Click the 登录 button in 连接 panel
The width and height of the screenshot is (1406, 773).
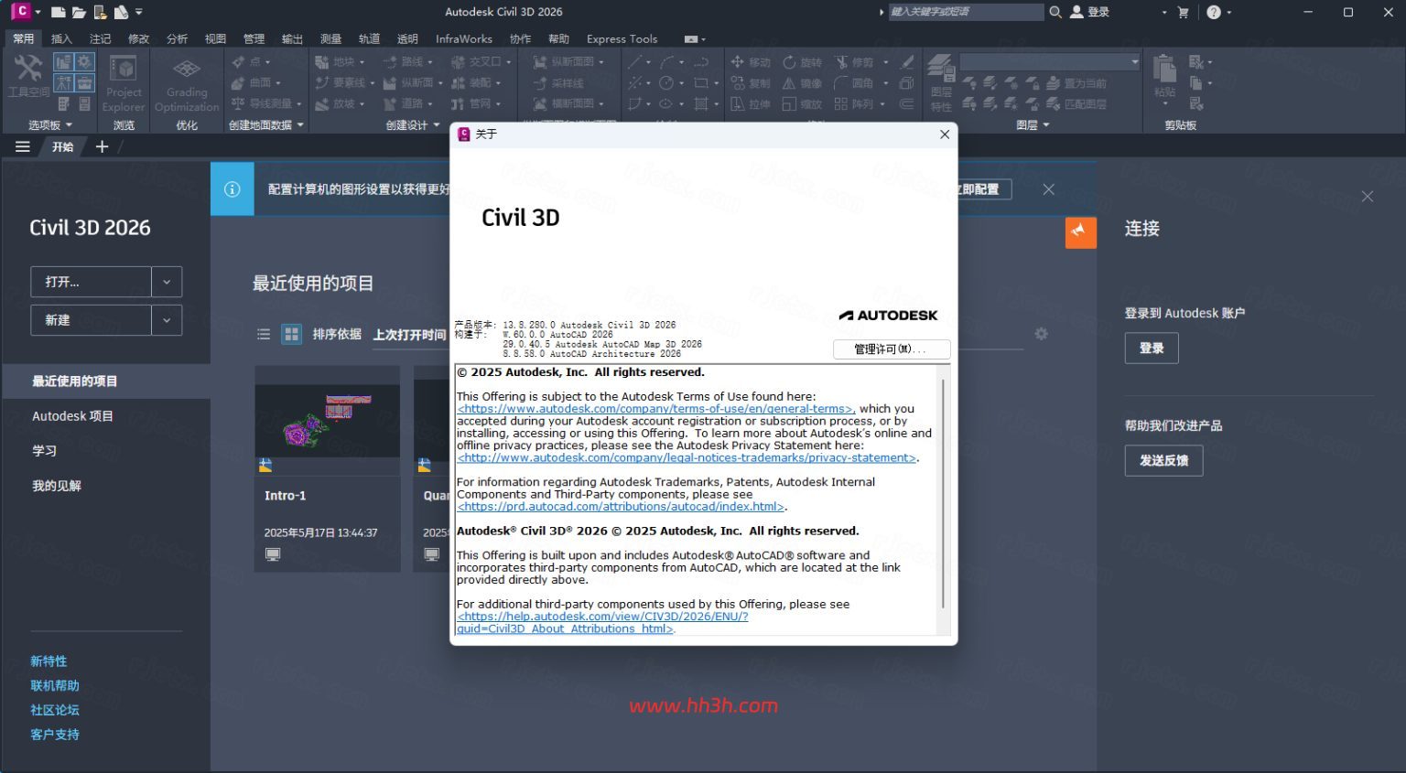[x=1152, y=348]
